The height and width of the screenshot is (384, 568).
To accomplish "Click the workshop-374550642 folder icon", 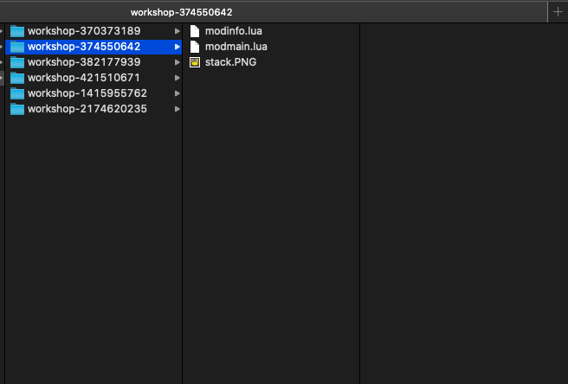I will (x=17, y=47).
